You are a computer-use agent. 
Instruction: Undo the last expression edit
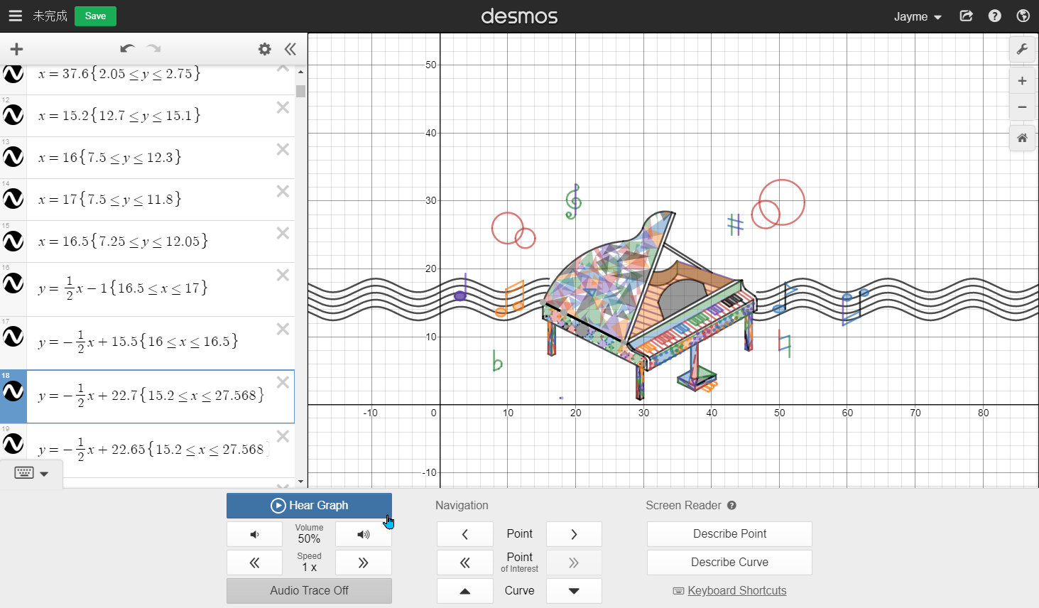[127, 49]
